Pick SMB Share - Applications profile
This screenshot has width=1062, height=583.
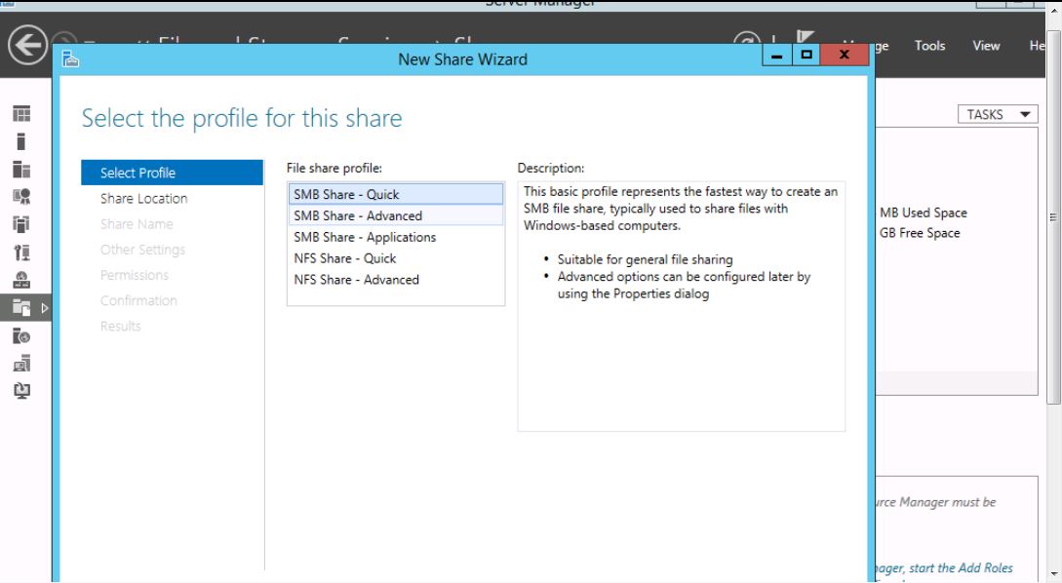pos(395,237)
